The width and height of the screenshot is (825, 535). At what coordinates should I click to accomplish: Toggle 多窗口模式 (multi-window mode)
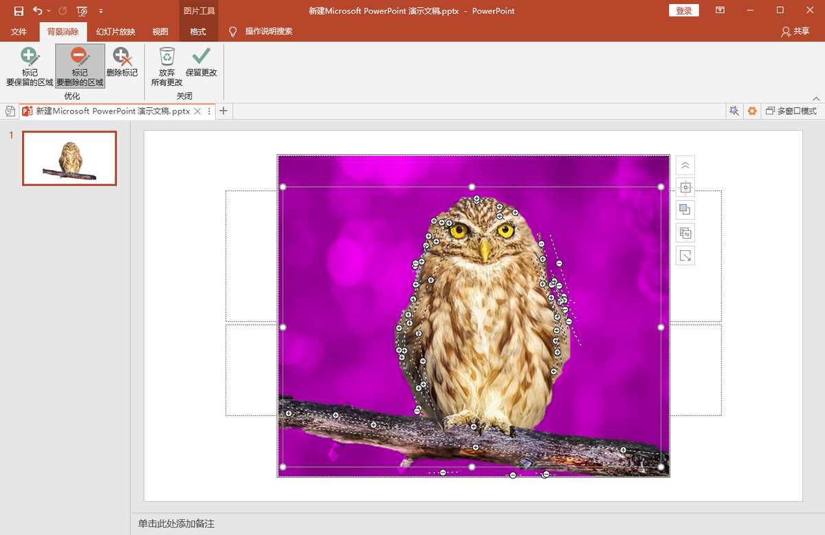[791, 111]
